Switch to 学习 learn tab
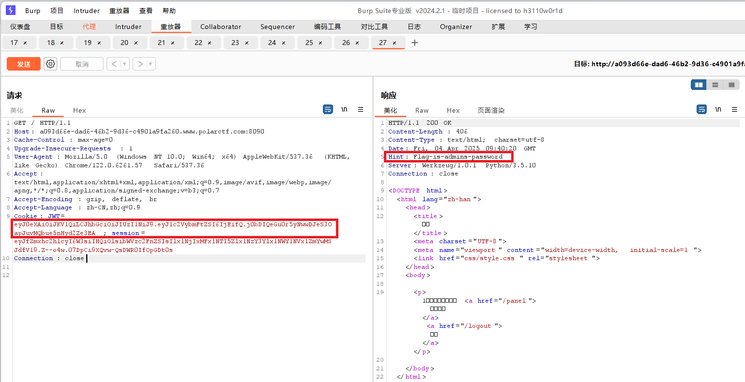The image size is (745, 382). (531, 27)
